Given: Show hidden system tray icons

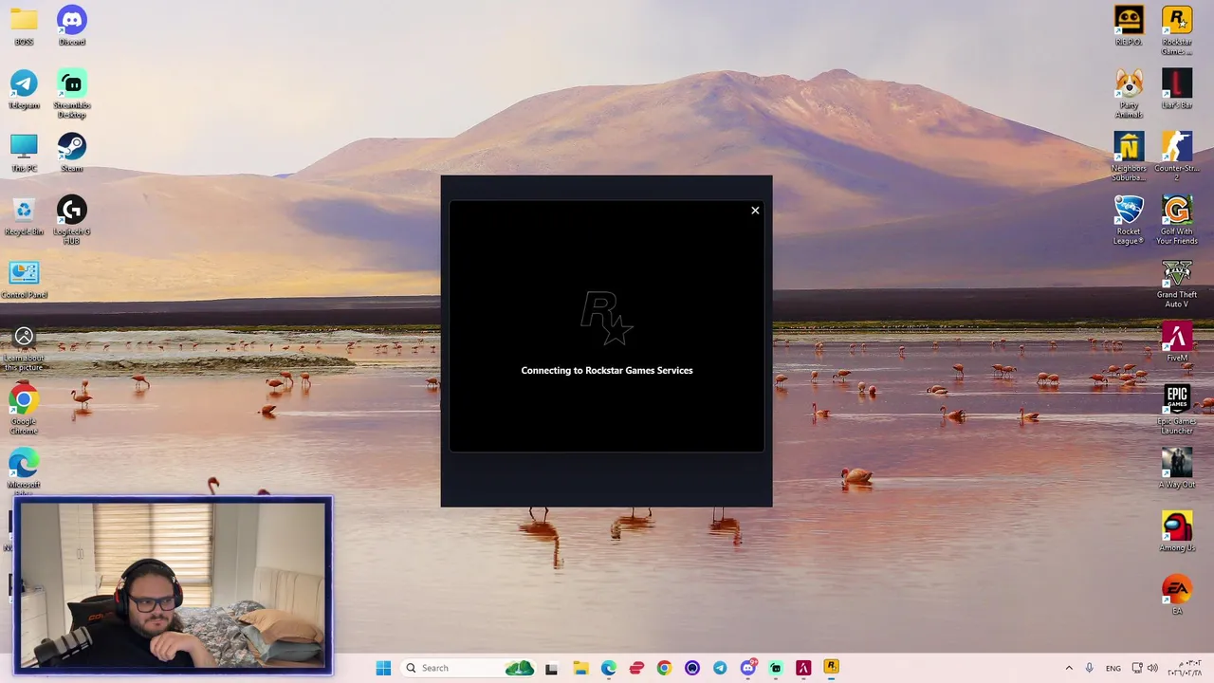Looking at the screenshot, I should point(1069,668).
